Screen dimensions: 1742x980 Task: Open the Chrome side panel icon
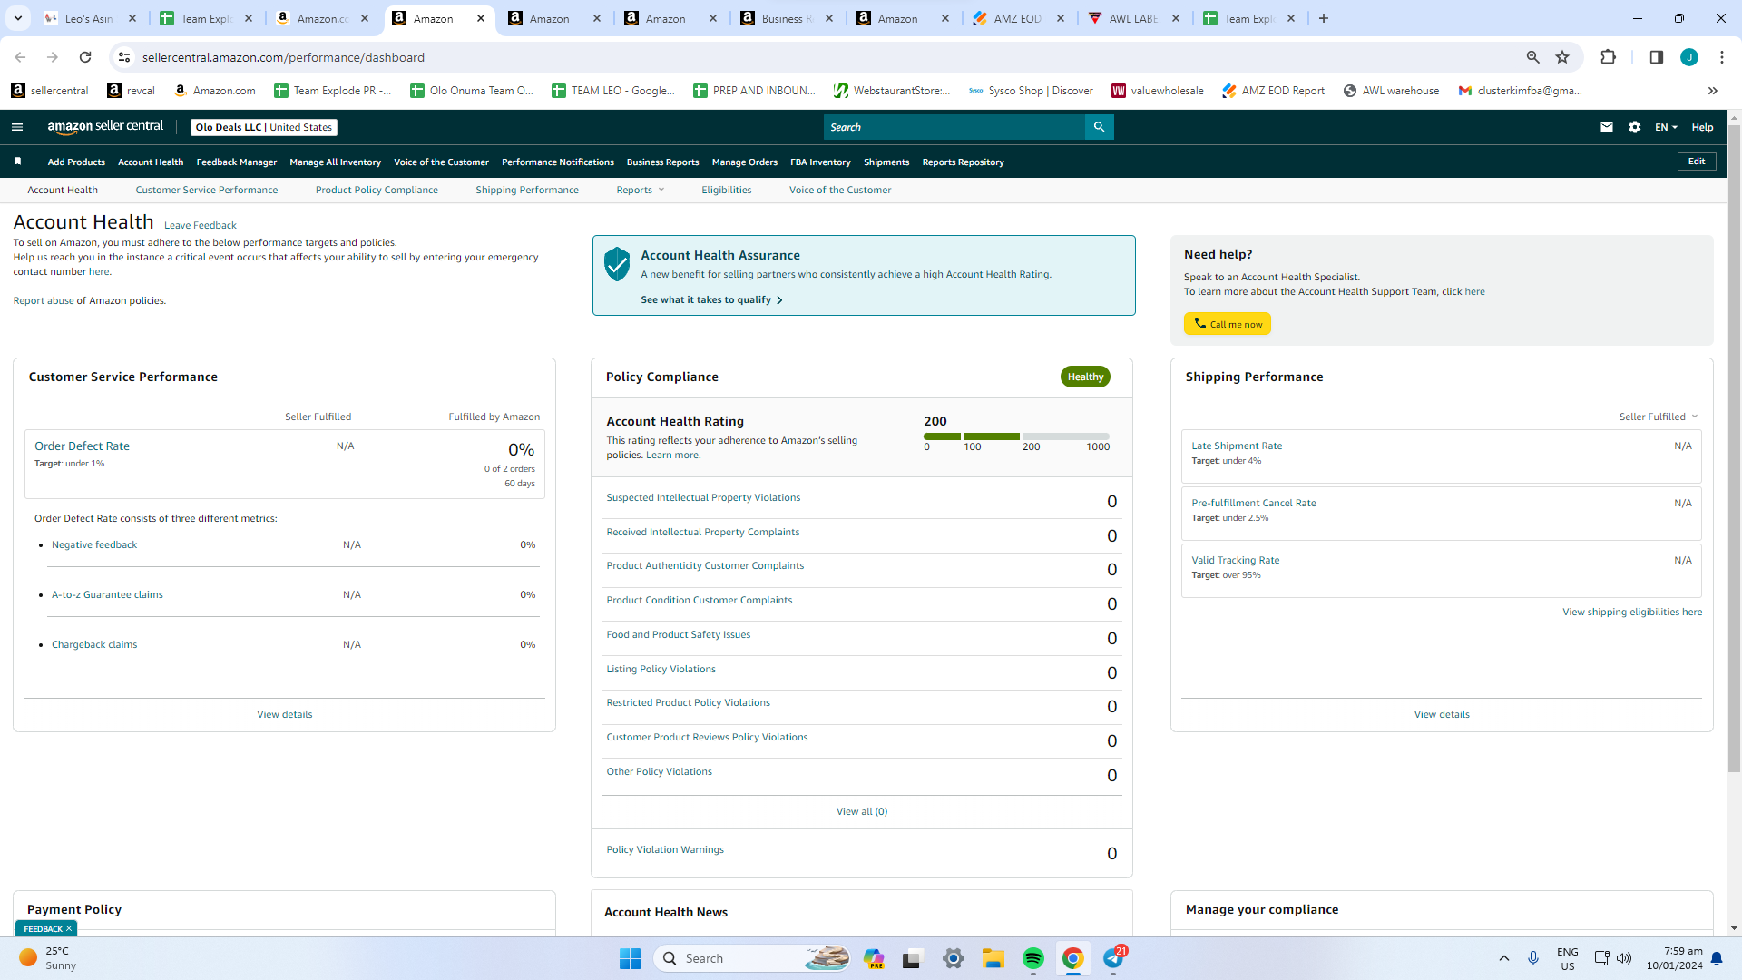tap(1656, 57)
